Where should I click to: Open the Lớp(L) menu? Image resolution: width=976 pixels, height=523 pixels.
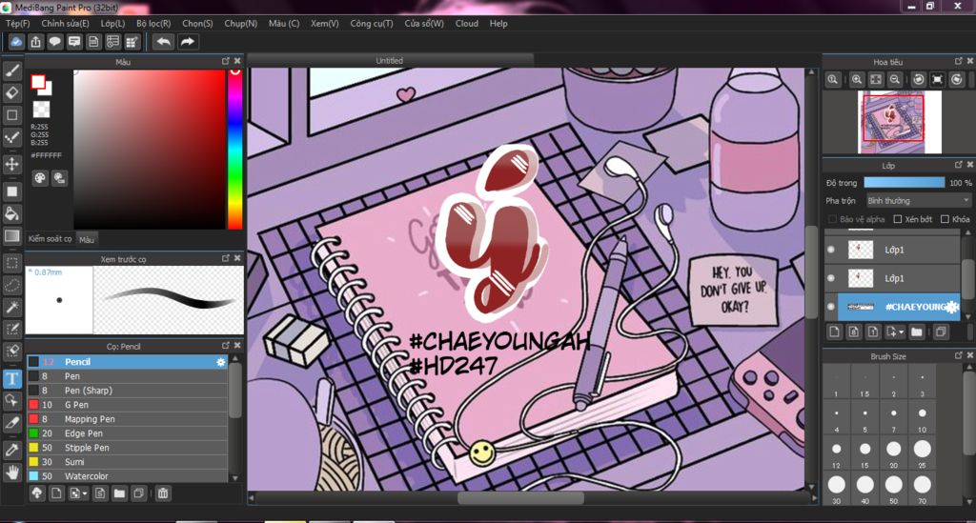click(112, 24)
